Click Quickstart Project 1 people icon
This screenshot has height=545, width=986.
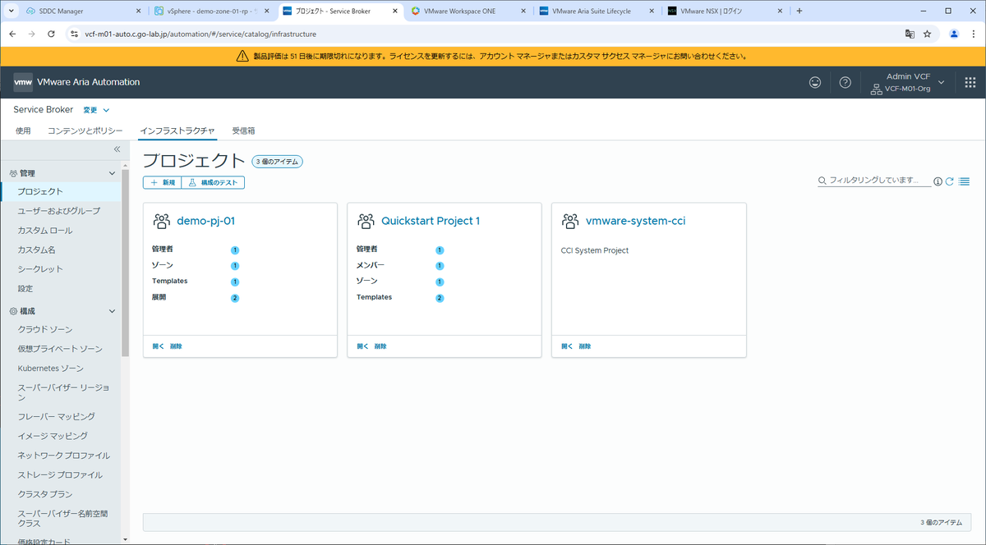[x=366, y=221]
